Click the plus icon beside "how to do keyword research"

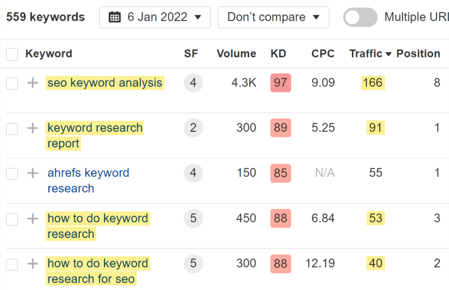pos(32,219)
